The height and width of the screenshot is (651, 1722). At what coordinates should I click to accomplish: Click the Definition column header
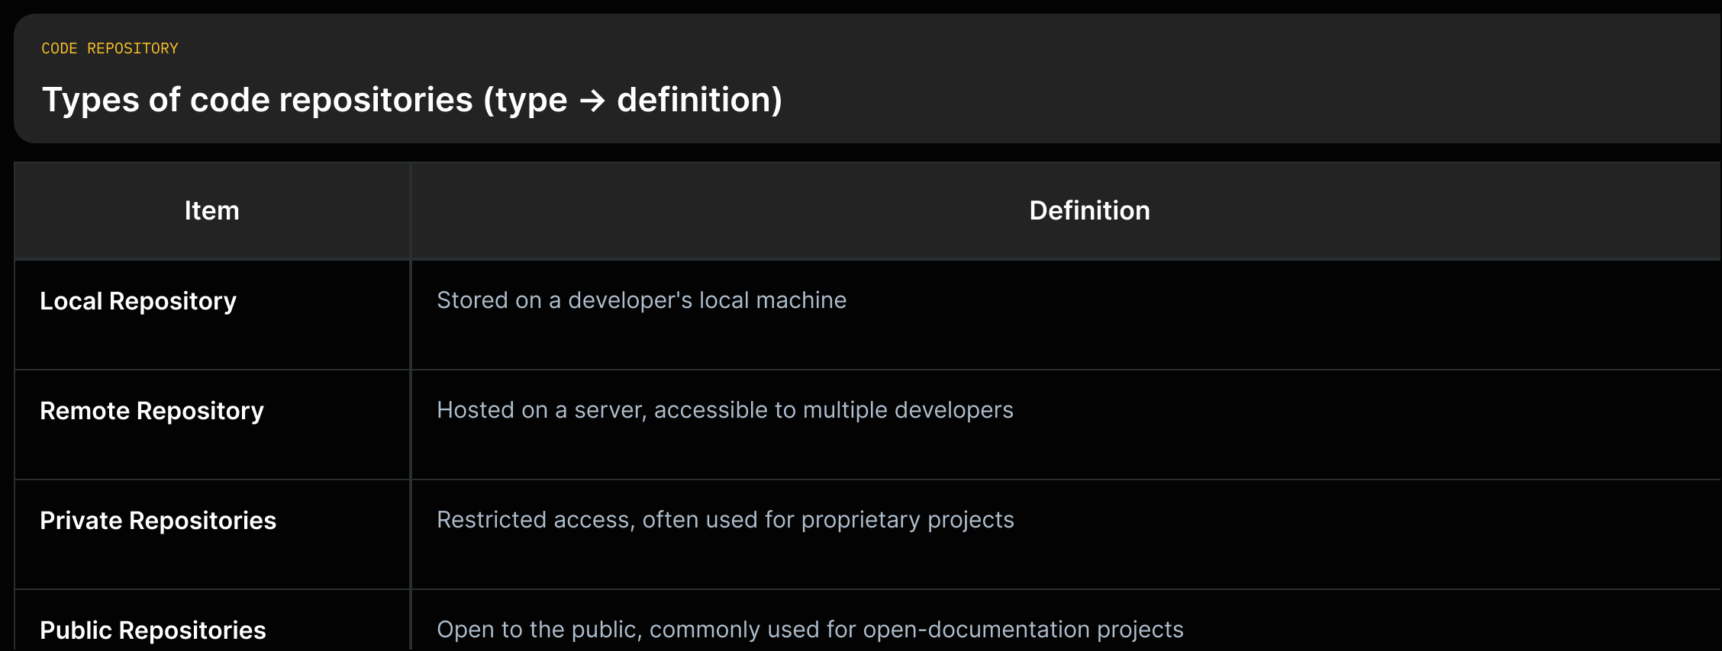tap(1089, 210)
